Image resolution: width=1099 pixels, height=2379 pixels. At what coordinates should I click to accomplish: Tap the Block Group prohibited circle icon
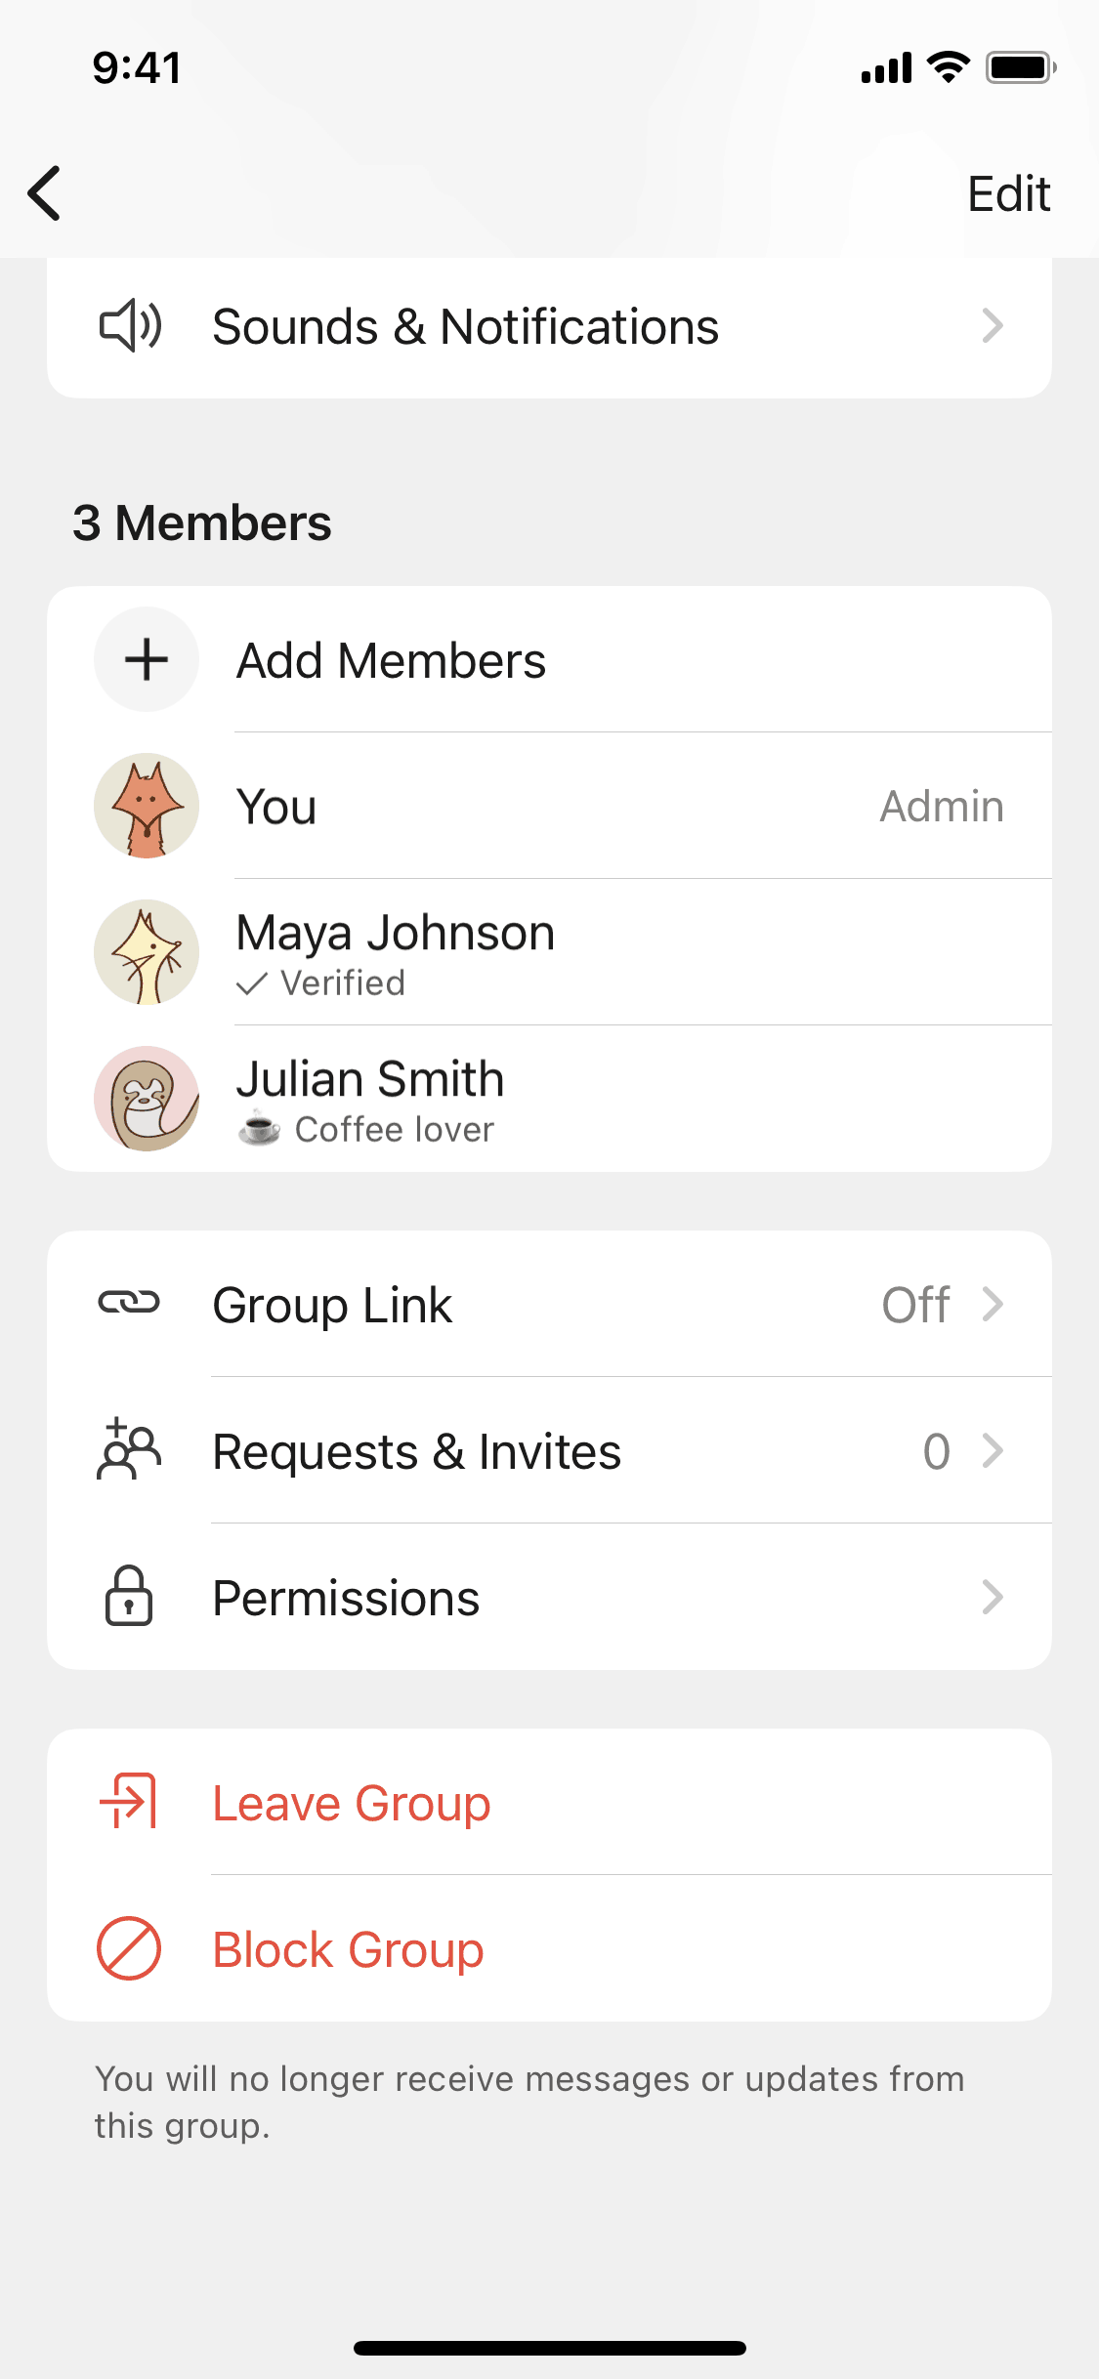click(129, 1948)
